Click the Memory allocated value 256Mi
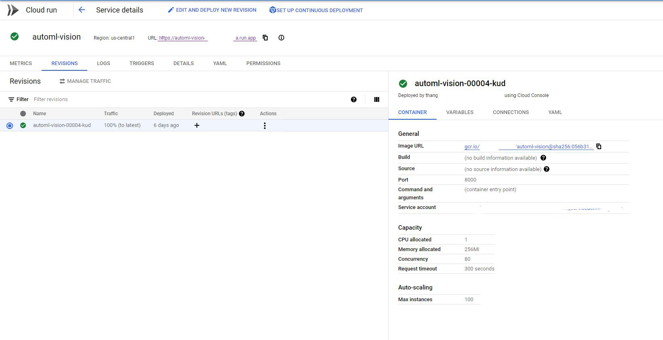This screenshot has height=340, width=663. pos(472,249)
